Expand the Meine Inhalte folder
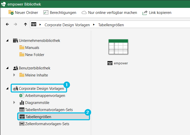This screenshot has width=190, height=135. [14, 75]
